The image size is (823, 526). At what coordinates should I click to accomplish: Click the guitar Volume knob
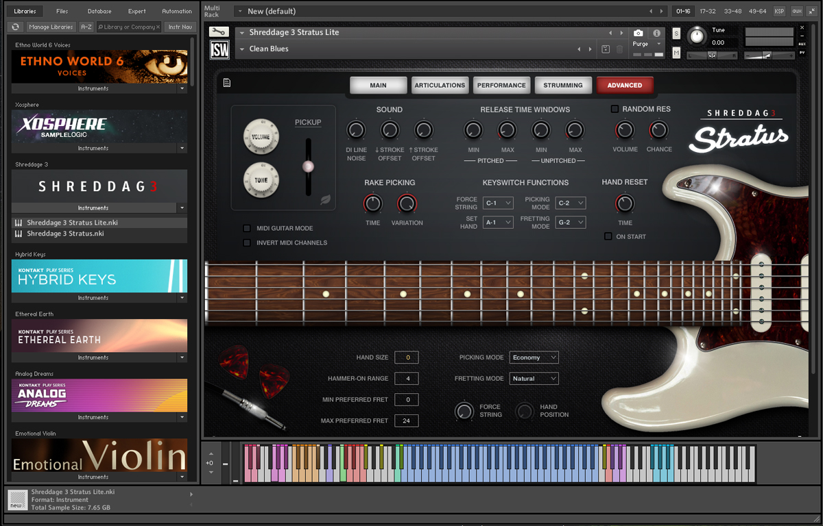(x=261, y=136)
